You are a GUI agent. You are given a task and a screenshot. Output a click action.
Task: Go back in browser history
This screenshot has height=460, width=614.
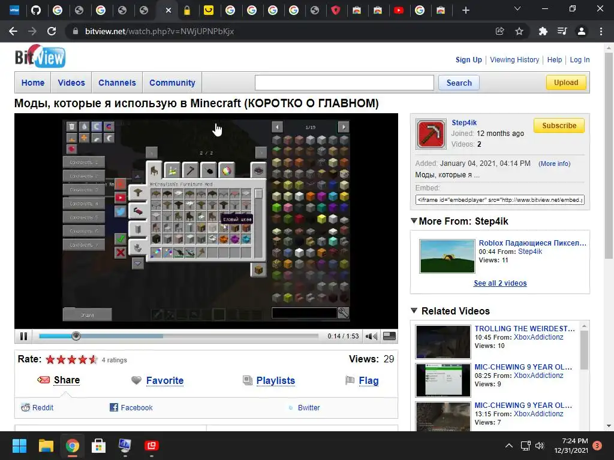(x=13, y=31)
